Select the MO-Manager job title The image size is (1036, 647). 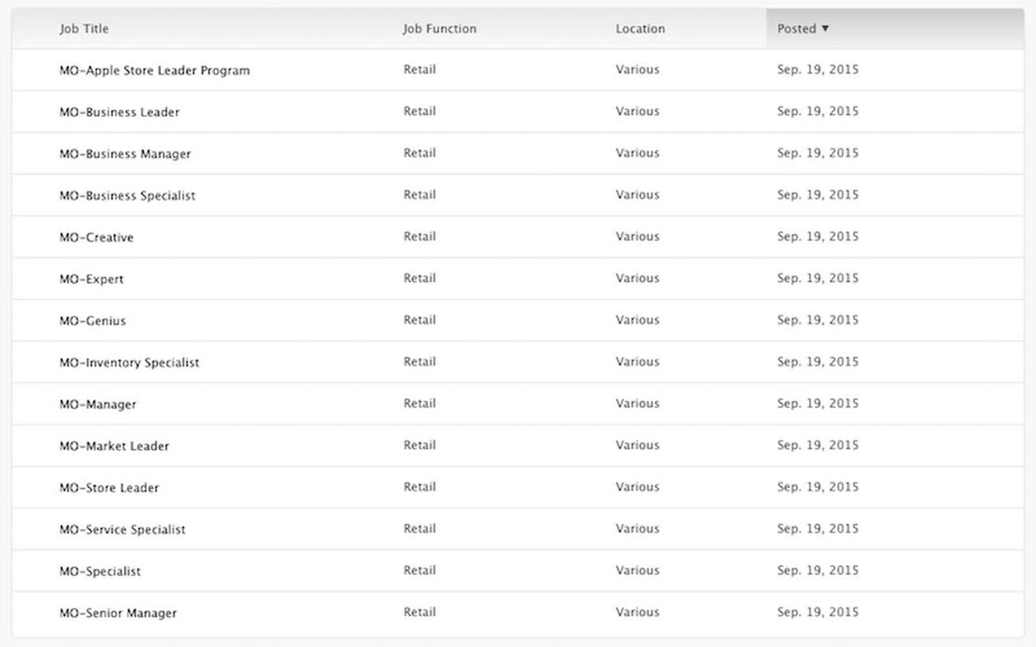click(98, 404)
